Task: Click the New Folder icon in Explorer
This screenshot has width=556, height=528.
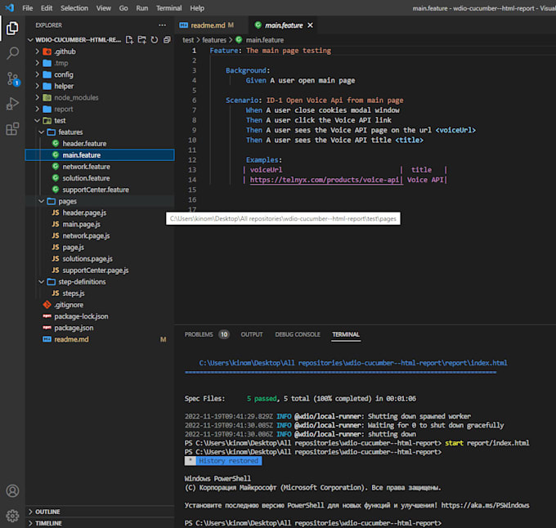Action: (x=141, y=40)
